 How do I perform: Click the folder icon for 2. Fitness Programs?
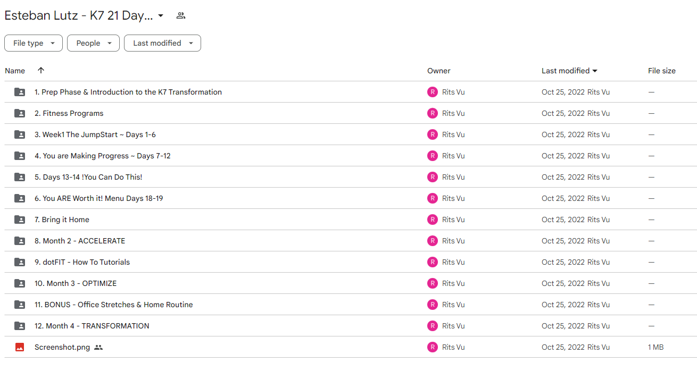point(20,113)
